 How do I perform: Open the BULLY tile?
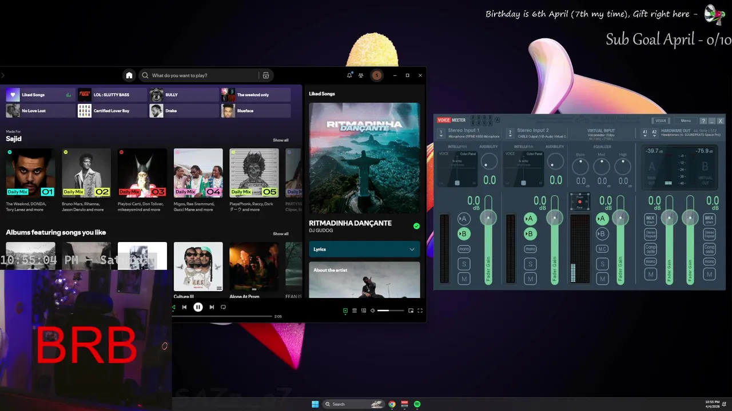tap(184, 95)
